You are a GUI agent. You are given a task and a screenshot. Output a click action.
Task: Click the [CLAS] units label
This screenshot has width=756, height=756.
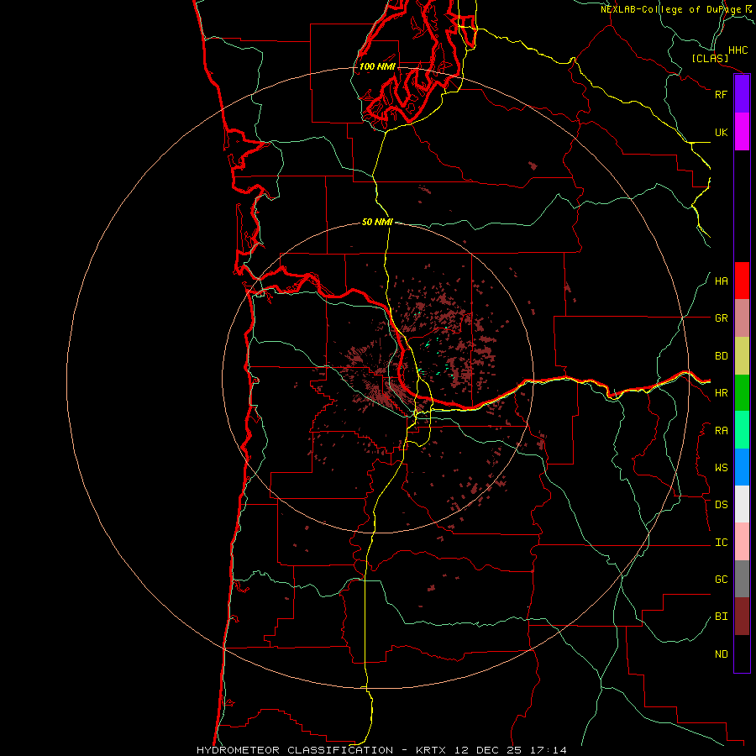click(x=710, y=58)
